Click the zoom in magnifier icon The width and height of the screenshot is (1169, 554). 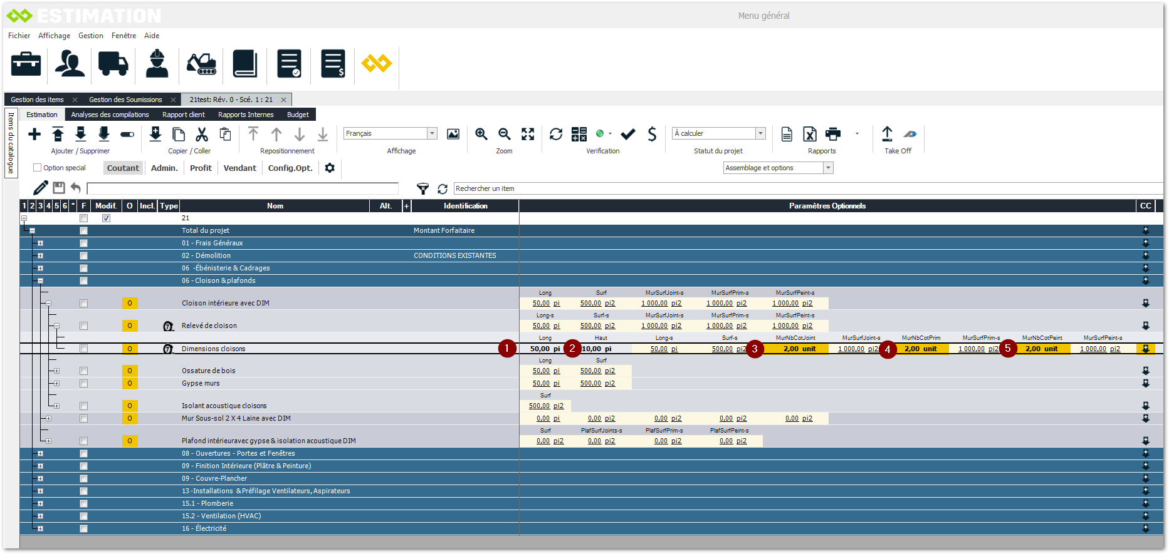point(481,134)
